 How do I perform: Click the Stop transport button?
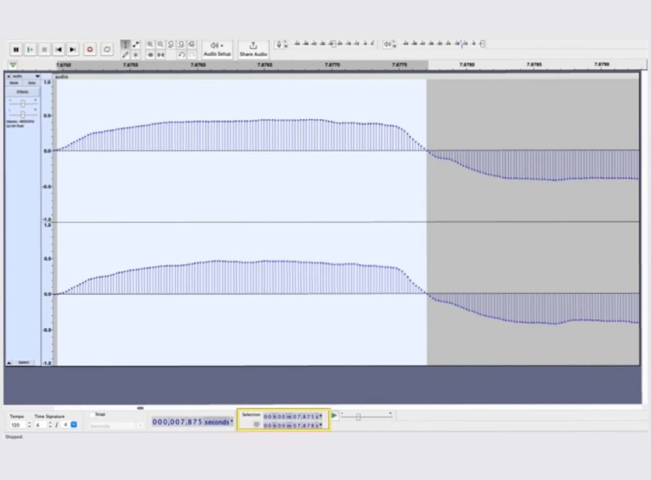tap(44, 50)
